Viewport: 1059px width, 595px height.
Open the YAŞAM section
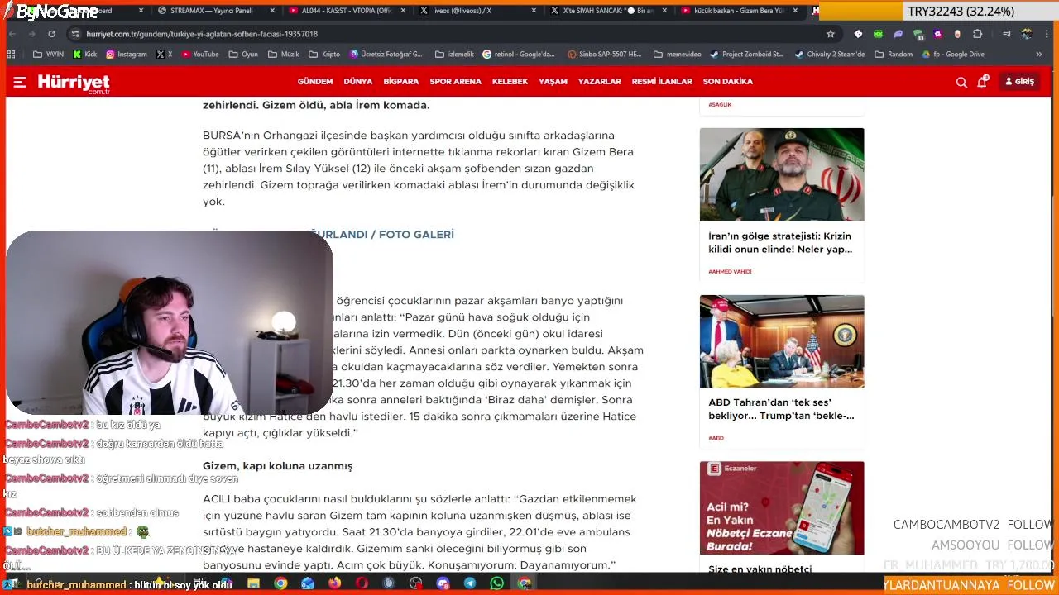[553, 82]
